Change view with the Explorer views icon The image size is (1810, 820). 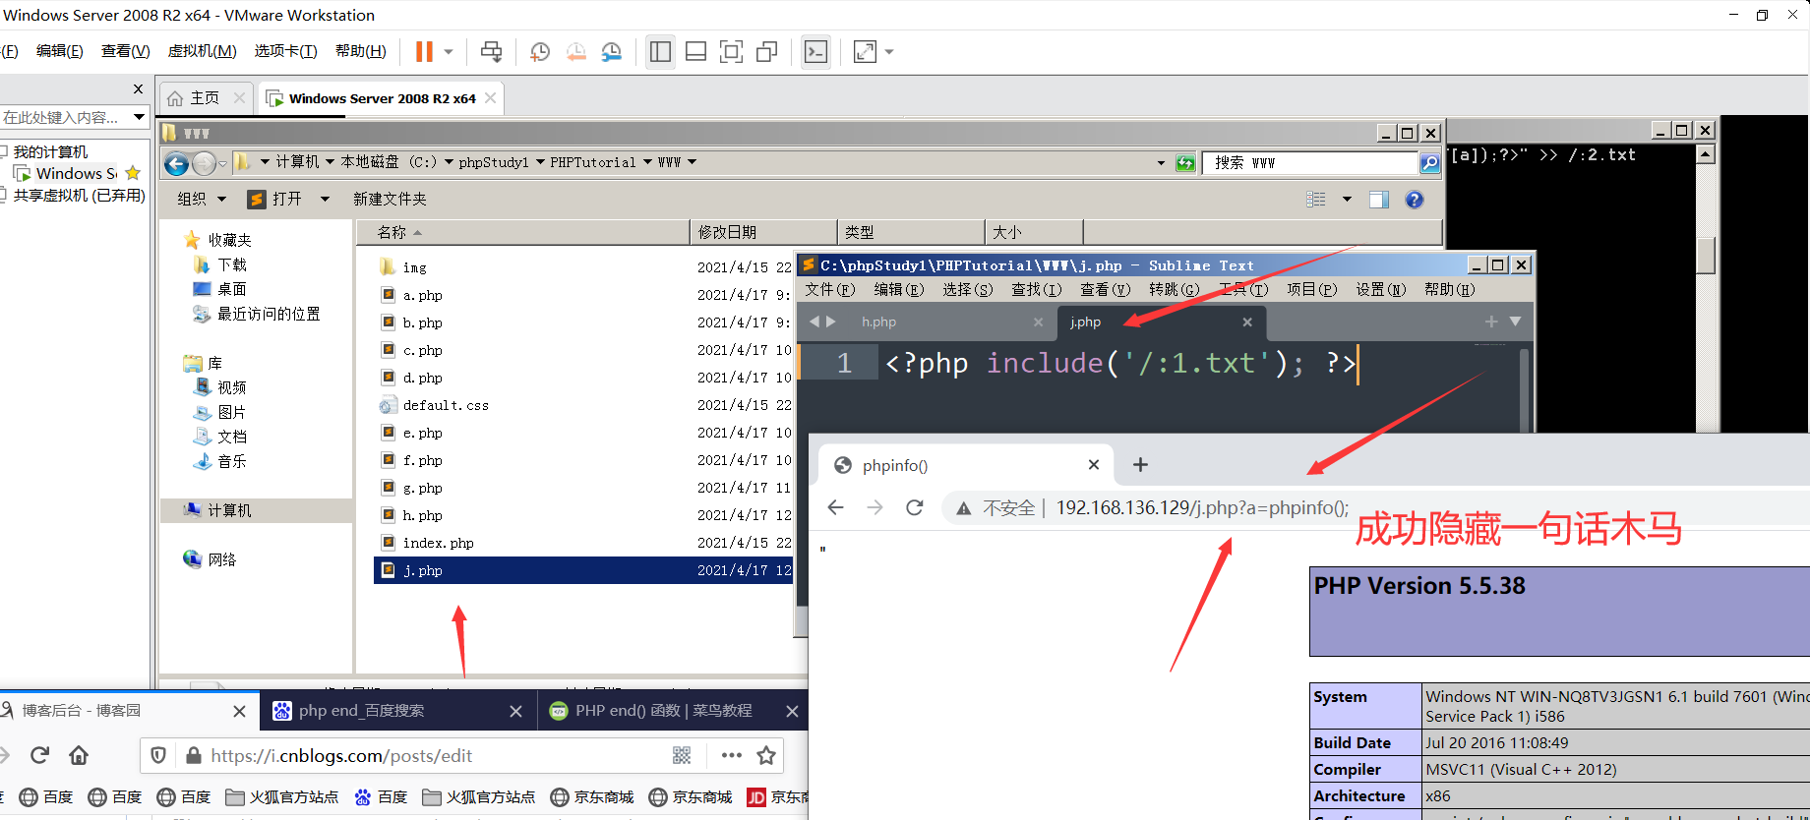click(x=1316, y=200)
